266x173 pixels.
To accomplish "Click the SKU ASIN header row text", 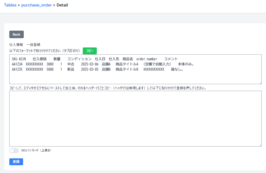I will [x=19, y=59].
